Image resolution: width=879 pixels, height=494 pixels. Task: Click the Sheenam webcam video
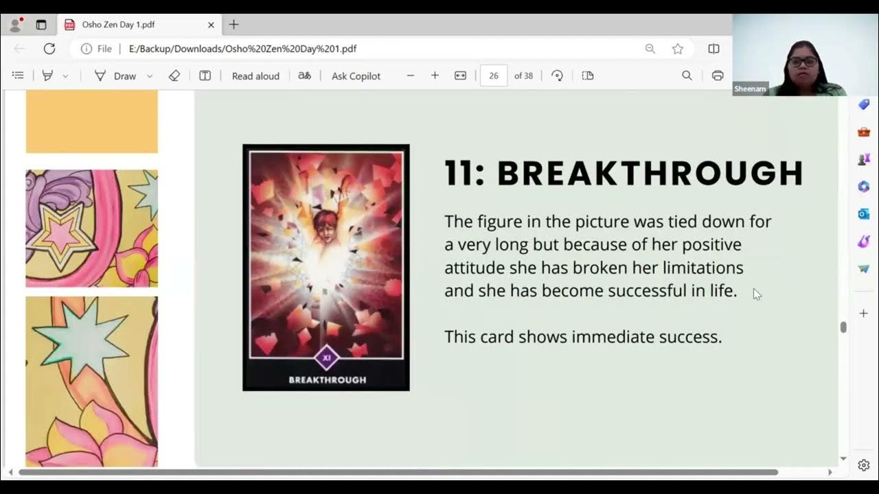(x=806, y=55)
